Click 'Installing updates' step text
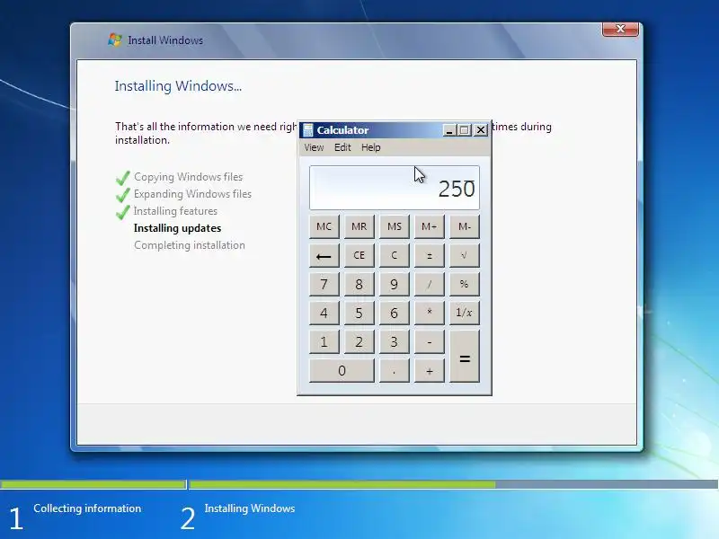The height and width of the screenshot is (539, 719). click(177, 228)
